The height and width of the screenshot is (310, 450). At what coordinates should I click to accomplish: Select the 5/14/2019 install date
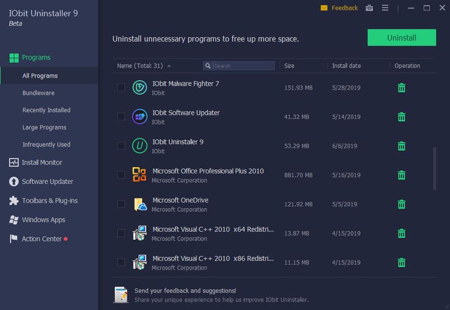(346, 117)
